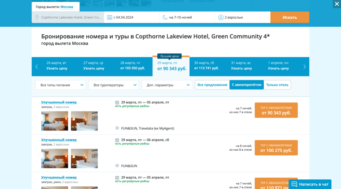The image size is (341, 189).
Task: Click the hotel name search field
Action: click(68, 17)
